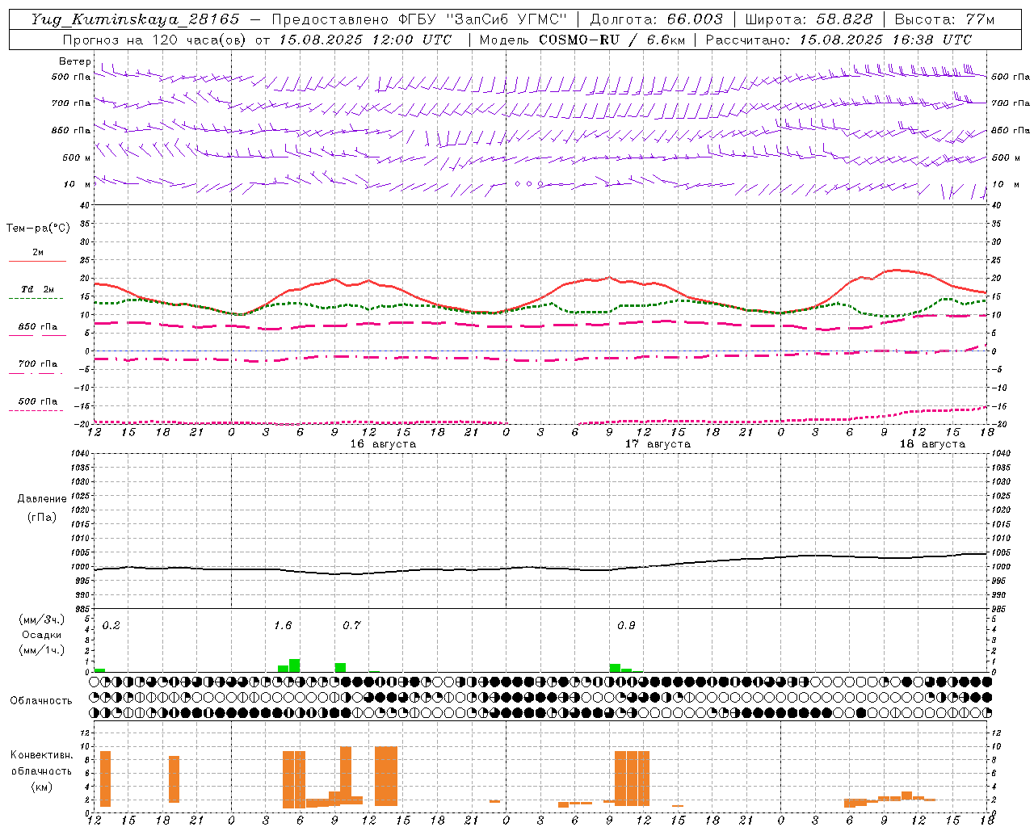
Task: Click the Конвективн. convective cloud label
Action: tap(42, 755)
